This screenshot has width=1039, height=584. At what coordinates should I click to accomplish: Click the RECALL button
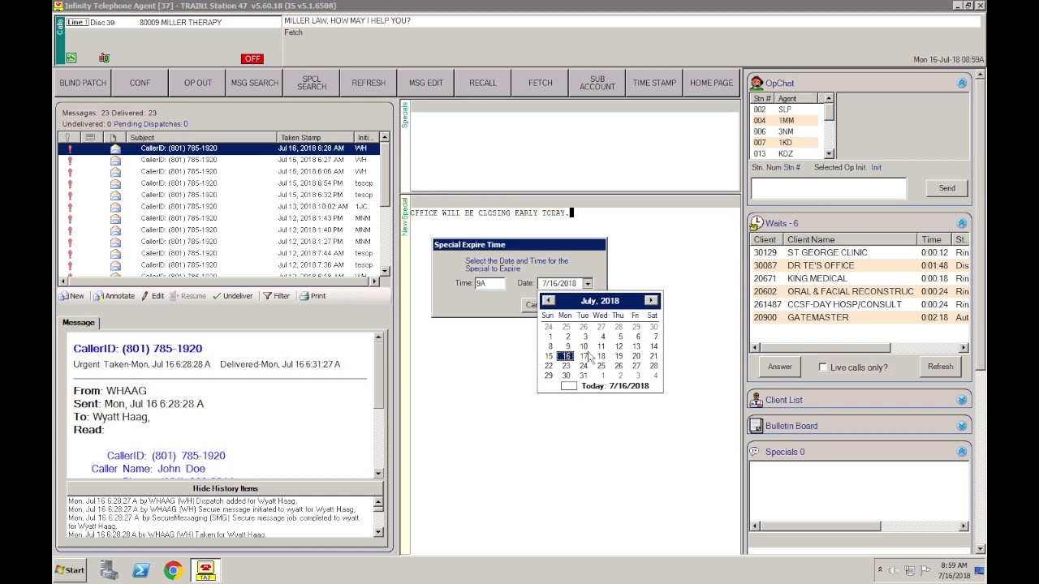483,83
